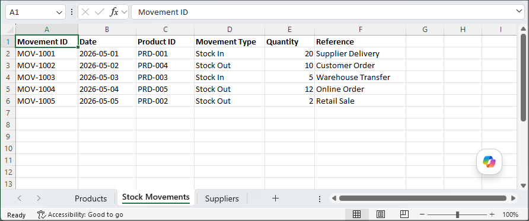Select column C header
529x221 pixels.
[x=165, y=29]
